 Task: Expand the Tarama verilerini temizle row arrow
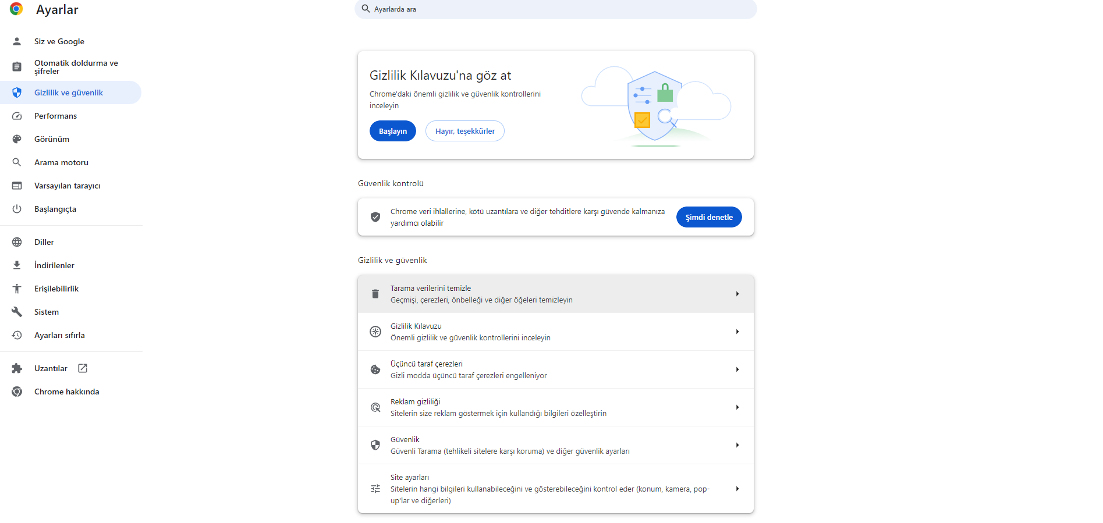tap(737, 294)
